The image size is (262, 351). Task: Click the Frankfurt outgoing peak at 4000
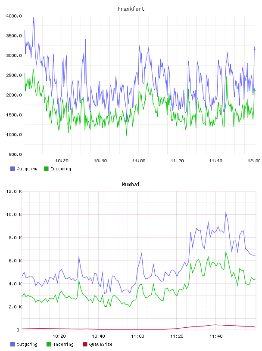pos(34,17)
